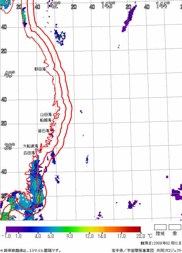This screenshot has height=253, width=182.
Task: Select the 39° latitude label
Action: click(9, 146)
